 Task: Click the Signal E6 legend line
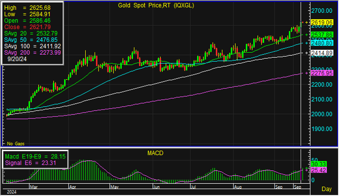(x=31, y=163)
